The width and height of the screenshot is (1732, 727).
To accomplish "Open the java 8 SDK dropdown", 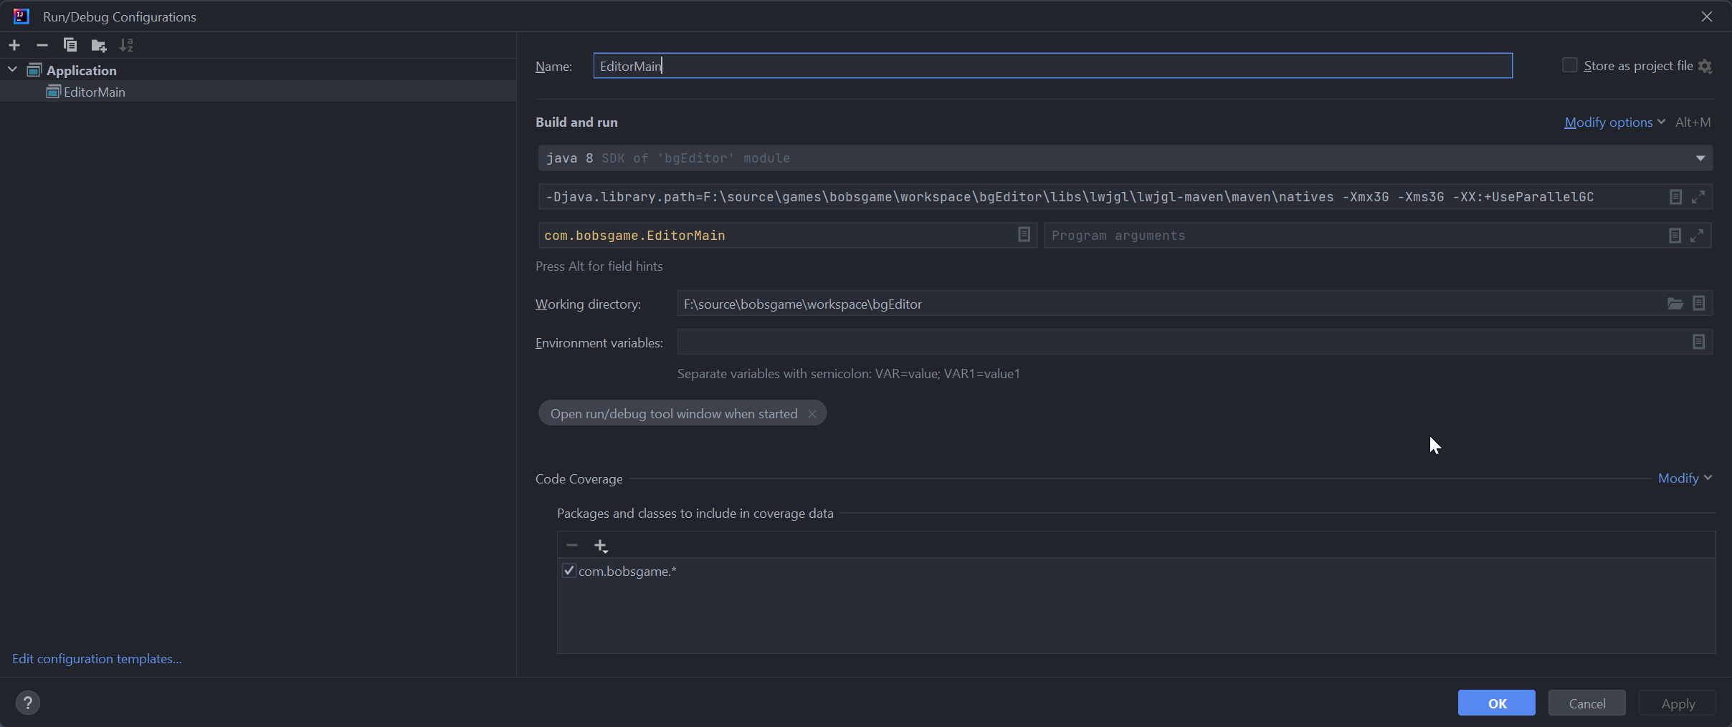I will (x=1700, y=158).
